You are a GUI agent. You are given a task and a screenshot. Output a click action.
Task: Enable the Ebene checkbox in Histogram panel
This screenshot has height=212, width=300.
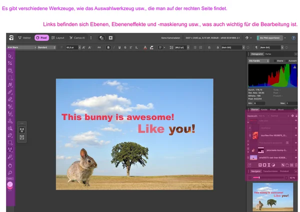274,60
